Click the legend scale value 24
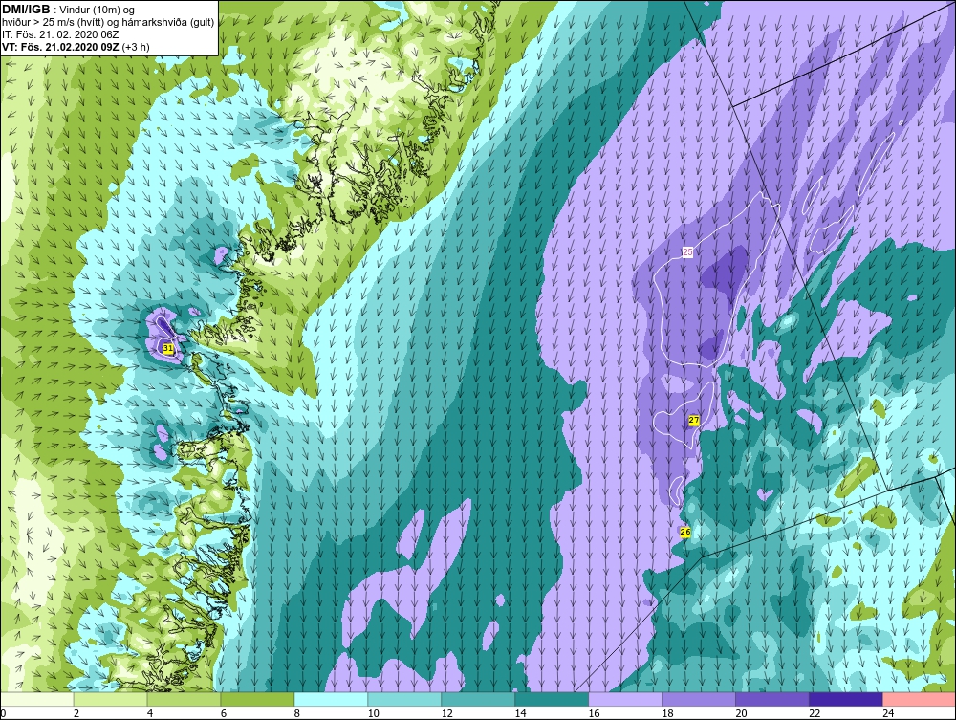Screen dimensions: 956x720 pyautogui.click(x=888, y=713)
